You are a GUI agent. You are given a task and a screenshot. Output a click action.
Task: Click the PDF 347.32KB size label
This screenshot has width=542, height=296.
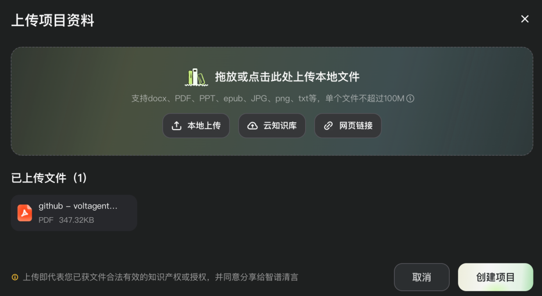point(66,220)
